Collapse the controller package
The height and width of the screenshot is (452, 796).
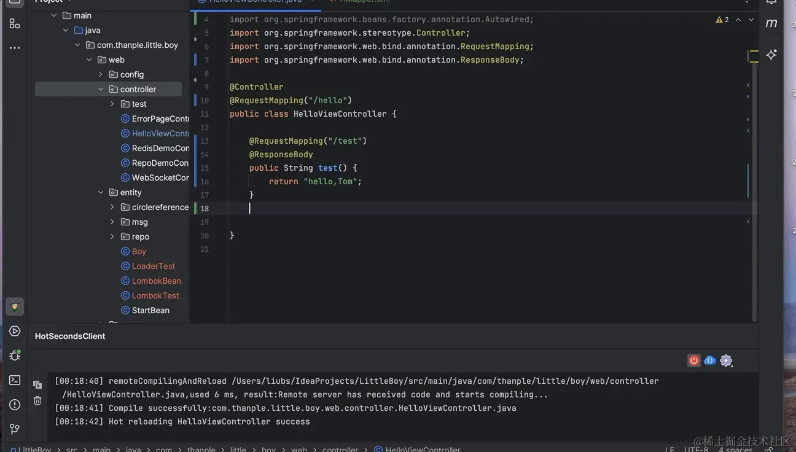point(101,89)
